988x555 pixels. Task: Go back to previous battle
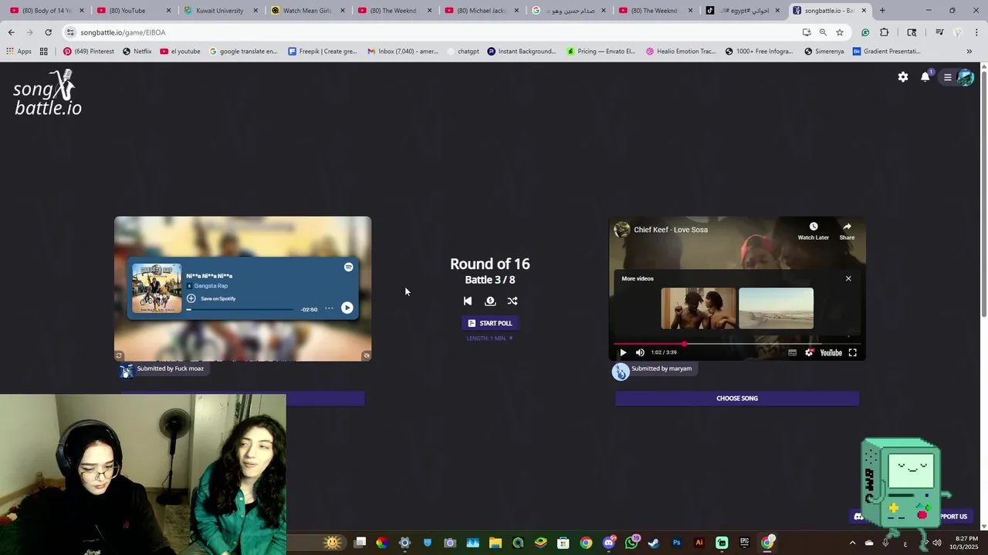coord(467,301)
